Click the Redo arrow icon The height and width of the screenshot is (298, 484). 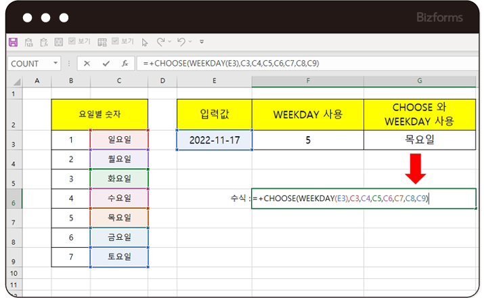click(x=161, y=42)
